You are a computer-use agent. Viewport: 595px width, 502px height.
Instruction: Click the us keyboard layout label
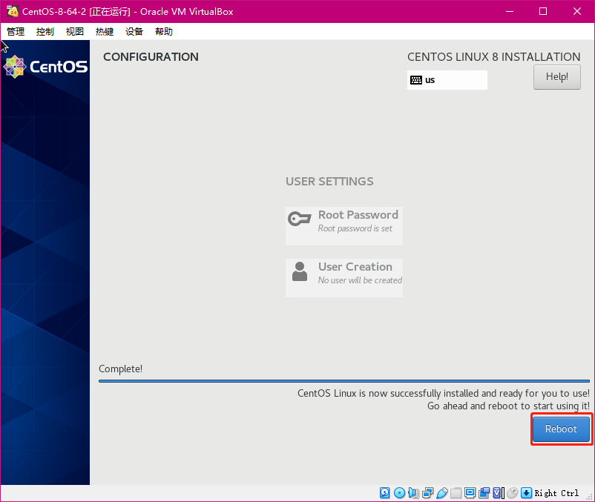(x=430, y=80)
